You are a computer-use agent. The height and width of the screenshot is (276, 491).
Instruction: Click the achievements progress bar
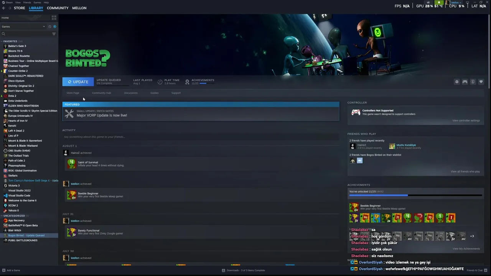point(415,195)
